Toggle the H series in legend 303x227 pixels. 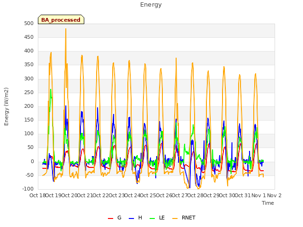(135, 218)
